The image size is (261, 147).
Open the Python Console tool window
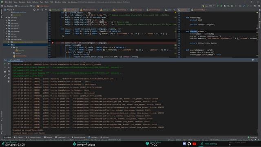pyautogui.click(x=78, y=137)
